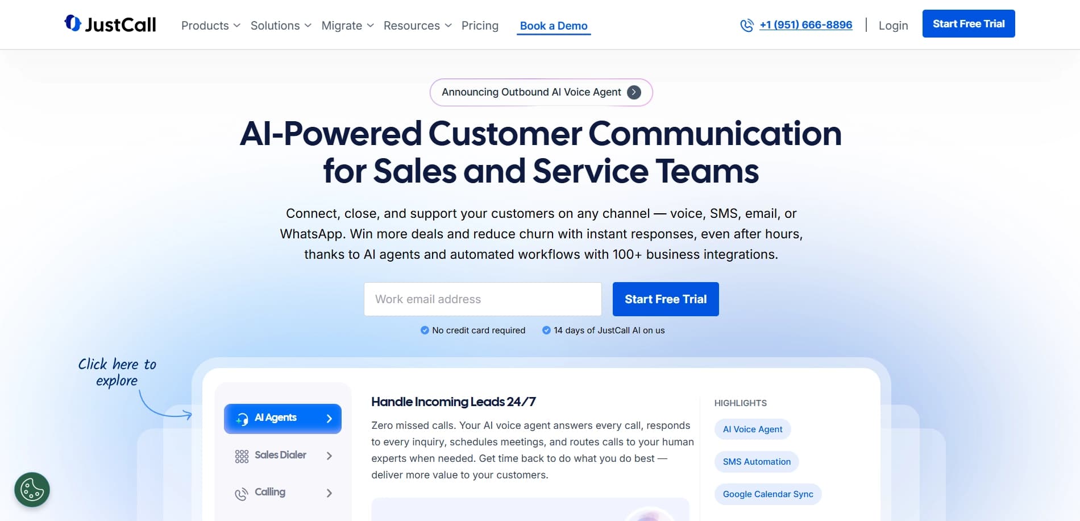1080x521 pixels.
Task: Click the phone icon beside the number
Action: tap(747, 26)
